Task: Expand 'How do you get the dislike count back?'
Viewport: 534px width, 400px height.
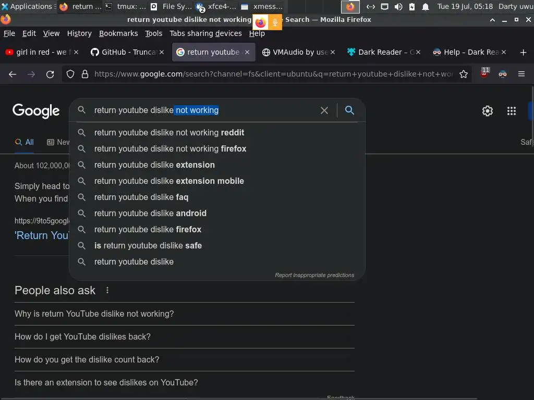Action: coord(184,359)
